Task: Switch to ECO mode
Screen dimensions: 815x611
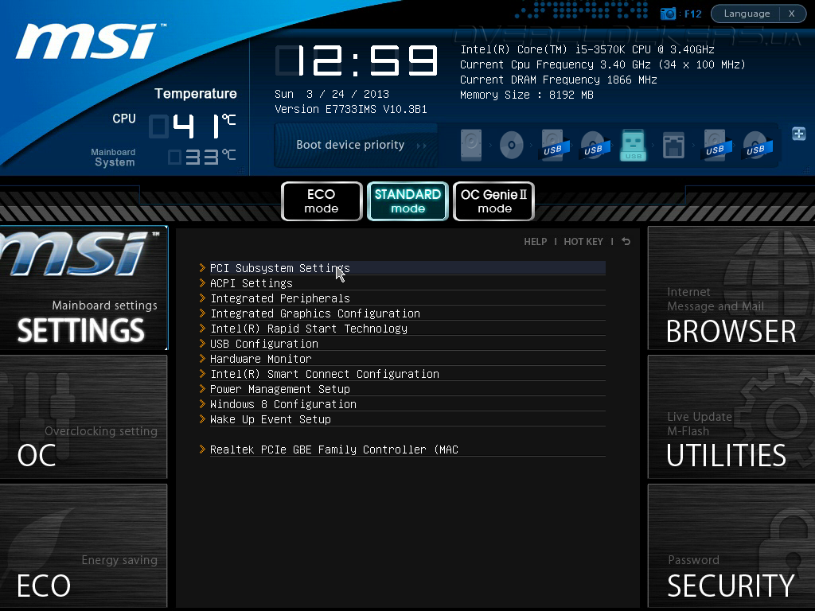Action: (322, 201)
